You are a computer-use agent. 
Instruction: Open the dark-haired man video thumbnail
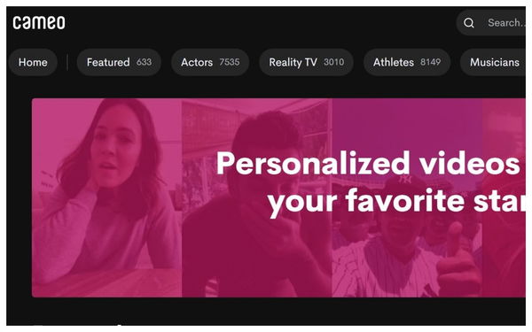[x=257, y=197]
